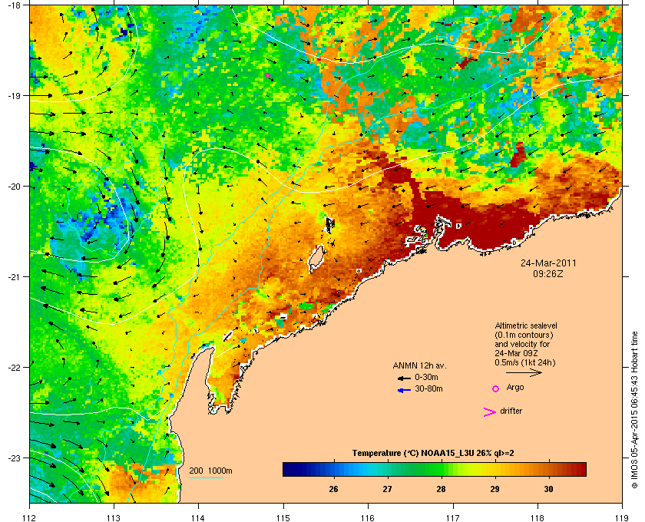Click the colorbar tick label '30'
This screenshot has width=645, height=522.
click(x=548, y=489)
